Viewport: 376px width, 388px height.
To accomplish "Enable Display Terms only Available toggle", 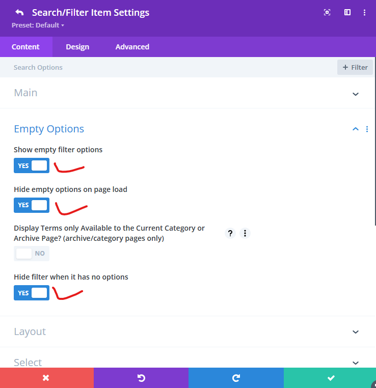I will [32, 253].
